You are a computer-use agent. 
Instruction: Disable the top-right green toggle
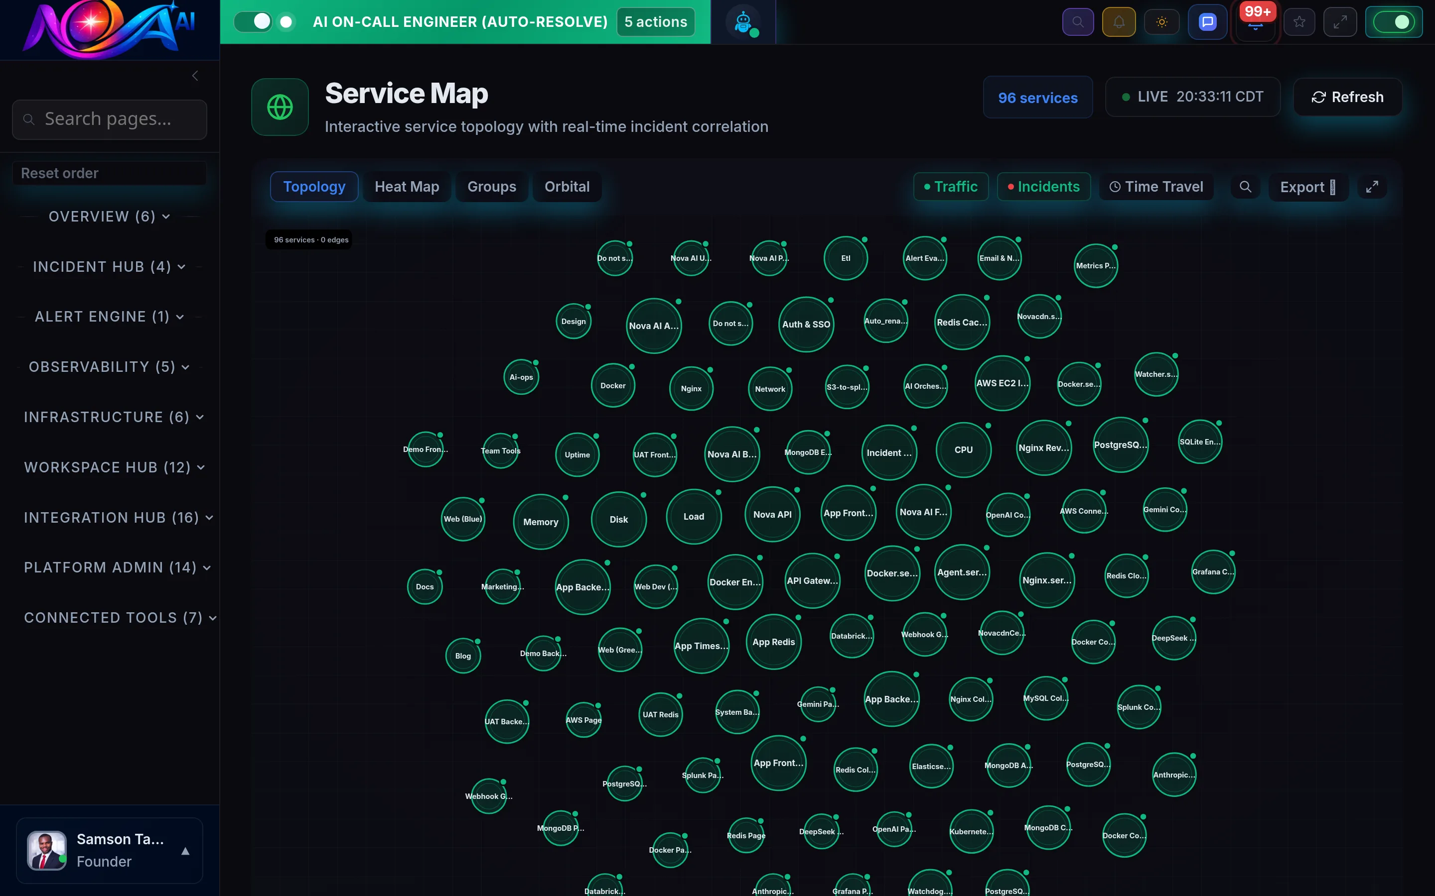[x=1394, y=22]
